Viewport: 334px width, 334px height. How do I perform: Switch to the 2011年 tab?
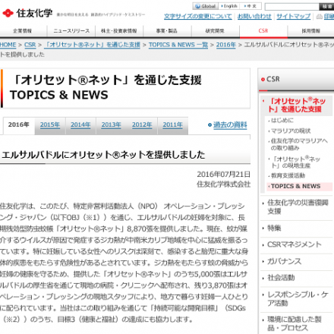(172, 125)
